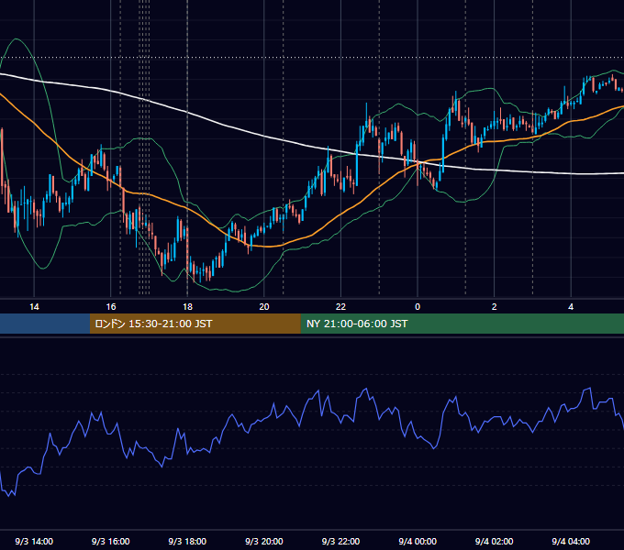The width and height of the screenshot is (624, 550).
Task: Click the 9/3 14:00 time label
Action: [34, 541]
